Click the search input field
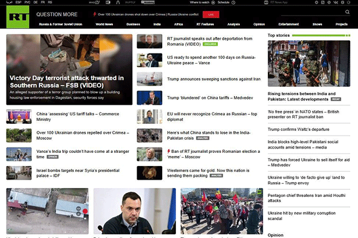358x238 pixels. [x=313, y=12]
